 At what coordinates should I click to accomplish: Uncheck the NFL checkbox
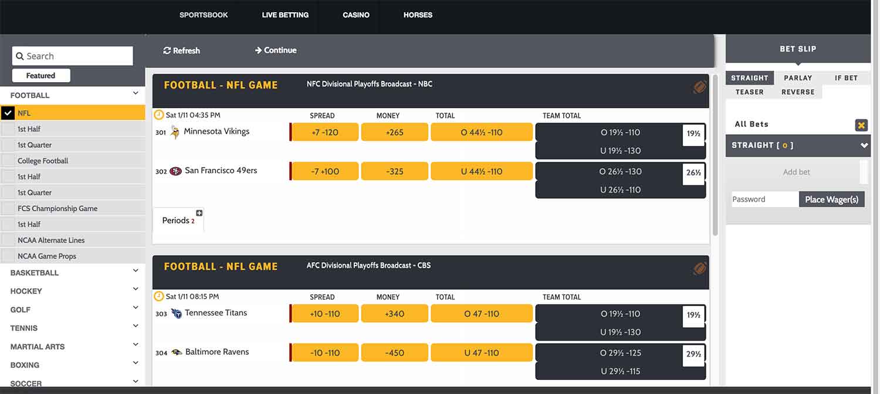(8, 113)
